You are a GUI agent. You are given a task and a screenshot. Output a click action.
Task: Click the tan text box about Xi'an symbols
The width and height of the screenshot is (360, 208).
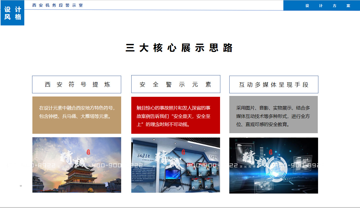(x=77, y=115)
